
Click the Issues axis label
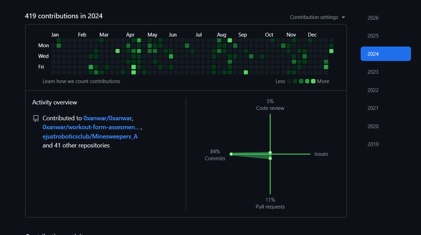(321, 154)
